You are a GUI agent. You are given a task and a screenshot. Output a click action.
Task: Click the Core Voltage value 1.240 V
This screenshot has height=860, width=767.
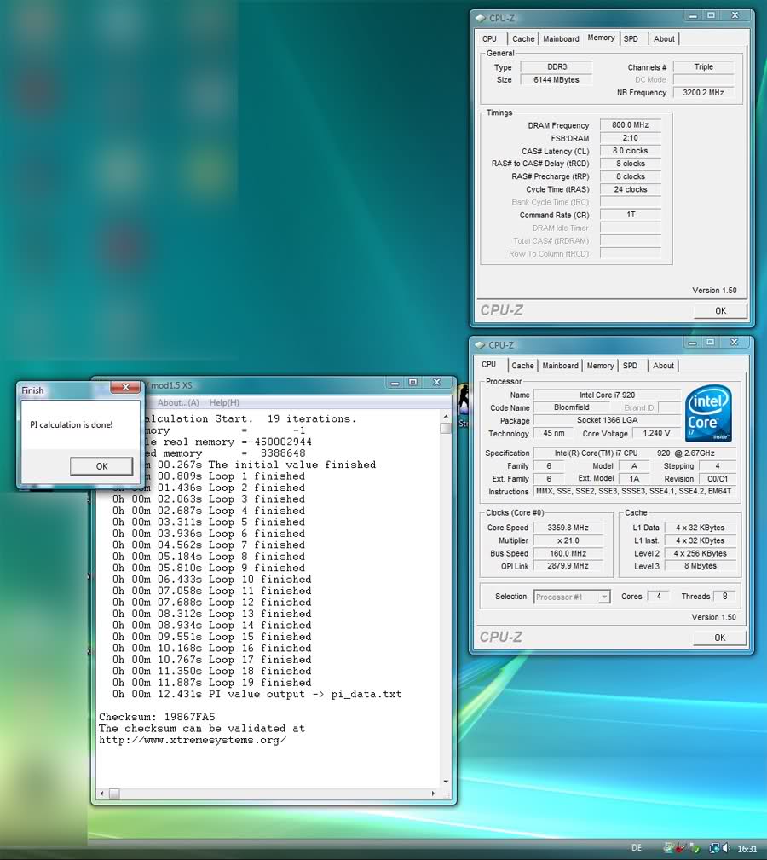(655, 433)
